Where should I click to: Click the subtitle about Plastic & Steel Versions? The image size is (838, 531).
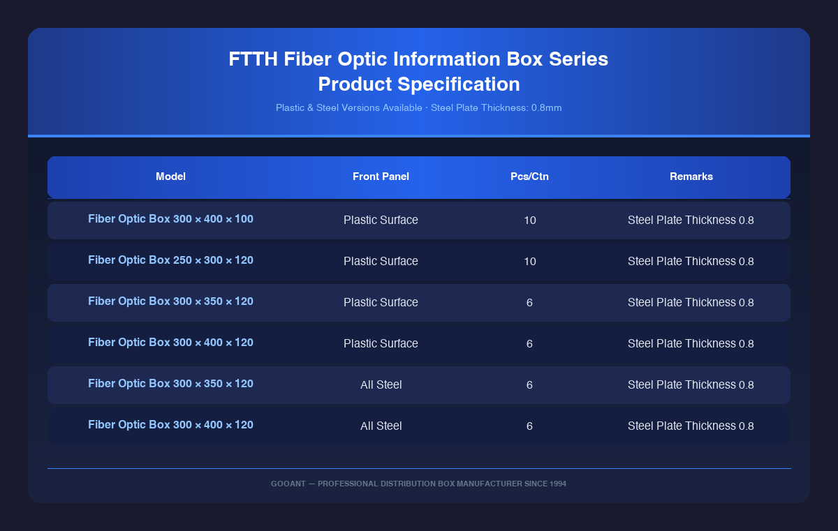click(418, 108)
